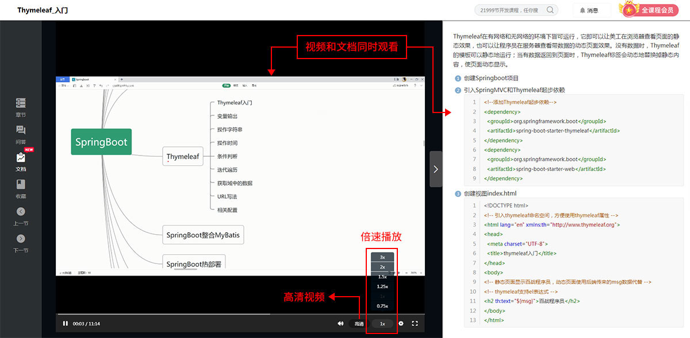Select 2x playback speed

point(382,267)
